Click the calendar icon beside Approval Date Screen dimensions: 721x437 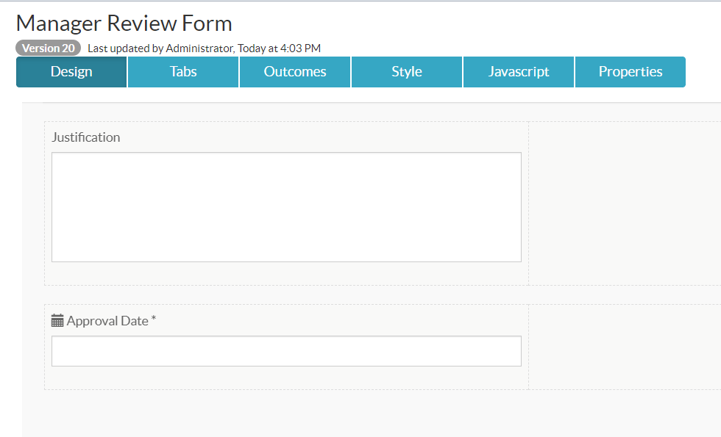click(x=57, y=320)
